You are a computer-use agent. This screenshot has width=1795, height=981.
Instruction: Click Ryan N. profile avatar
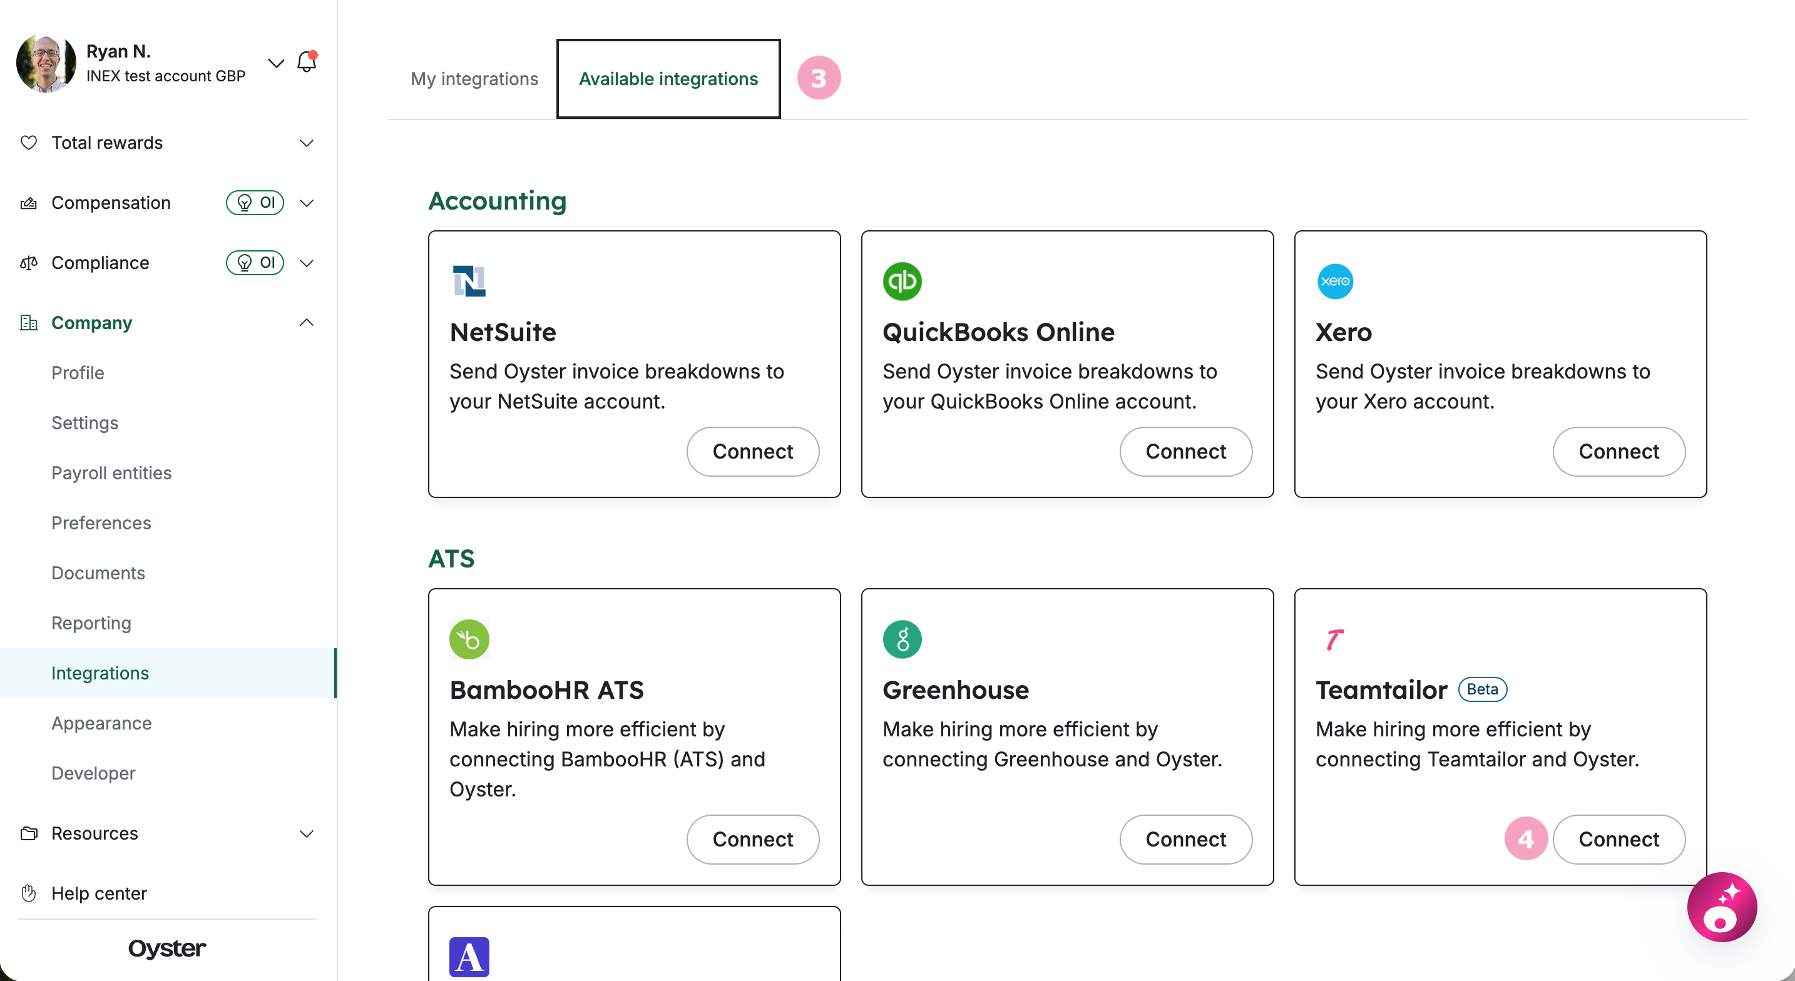point(46,63)
